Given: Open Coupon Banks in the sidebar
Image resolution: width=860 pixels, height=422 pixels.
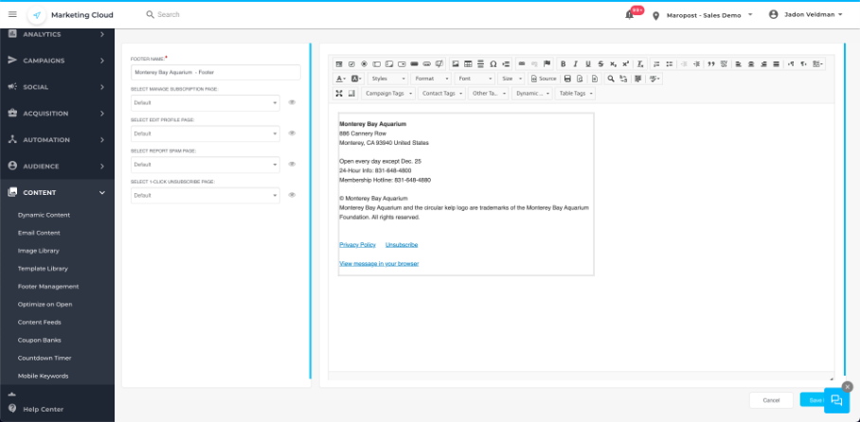Looking at the screenshot, I should (40, 341).
